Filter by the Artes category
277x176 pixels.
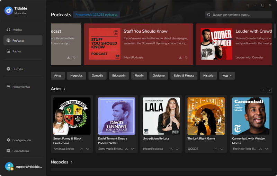coord(58,76)
